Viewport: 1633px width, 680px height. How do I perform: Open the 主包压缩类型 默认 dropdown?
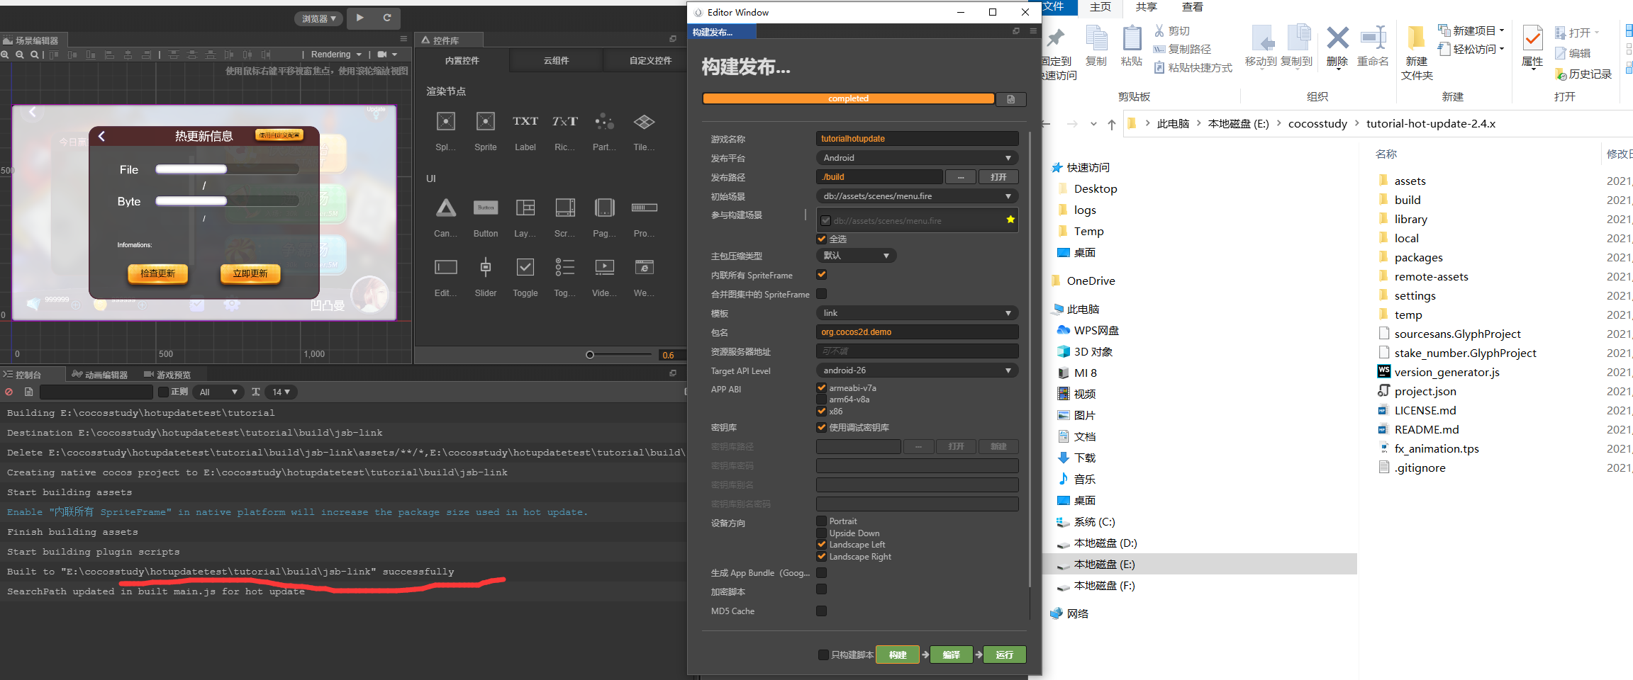coord(857,256)
